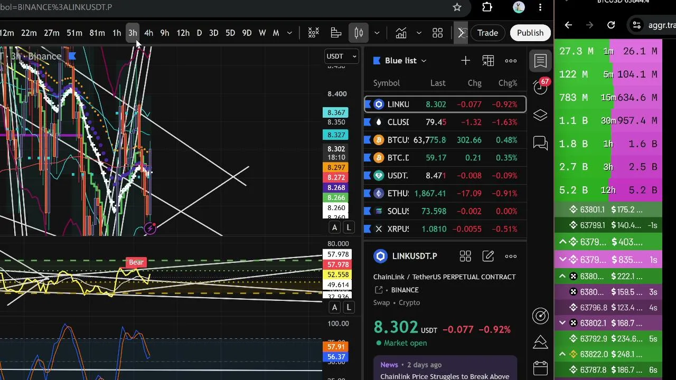Open the layout setup grid icon
Viewport: 676px width, 380px height.
[437, 33]
